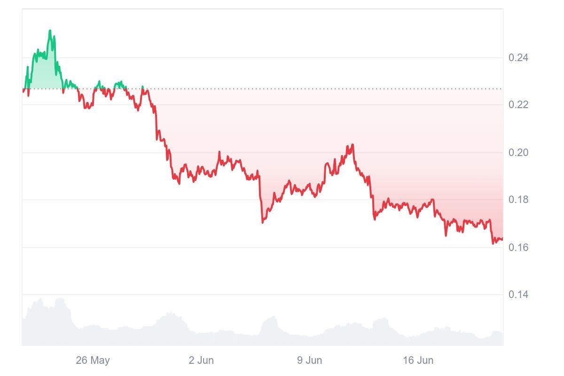Select the 9 Jun date label
Image resolution: width=564 pixels, height=376 pixels.
pyautogui.click(x=309, y=360)
